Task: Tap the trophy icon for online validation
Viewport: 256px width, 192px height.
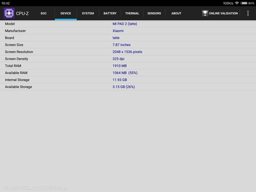Action: click(x=205, y=13)
